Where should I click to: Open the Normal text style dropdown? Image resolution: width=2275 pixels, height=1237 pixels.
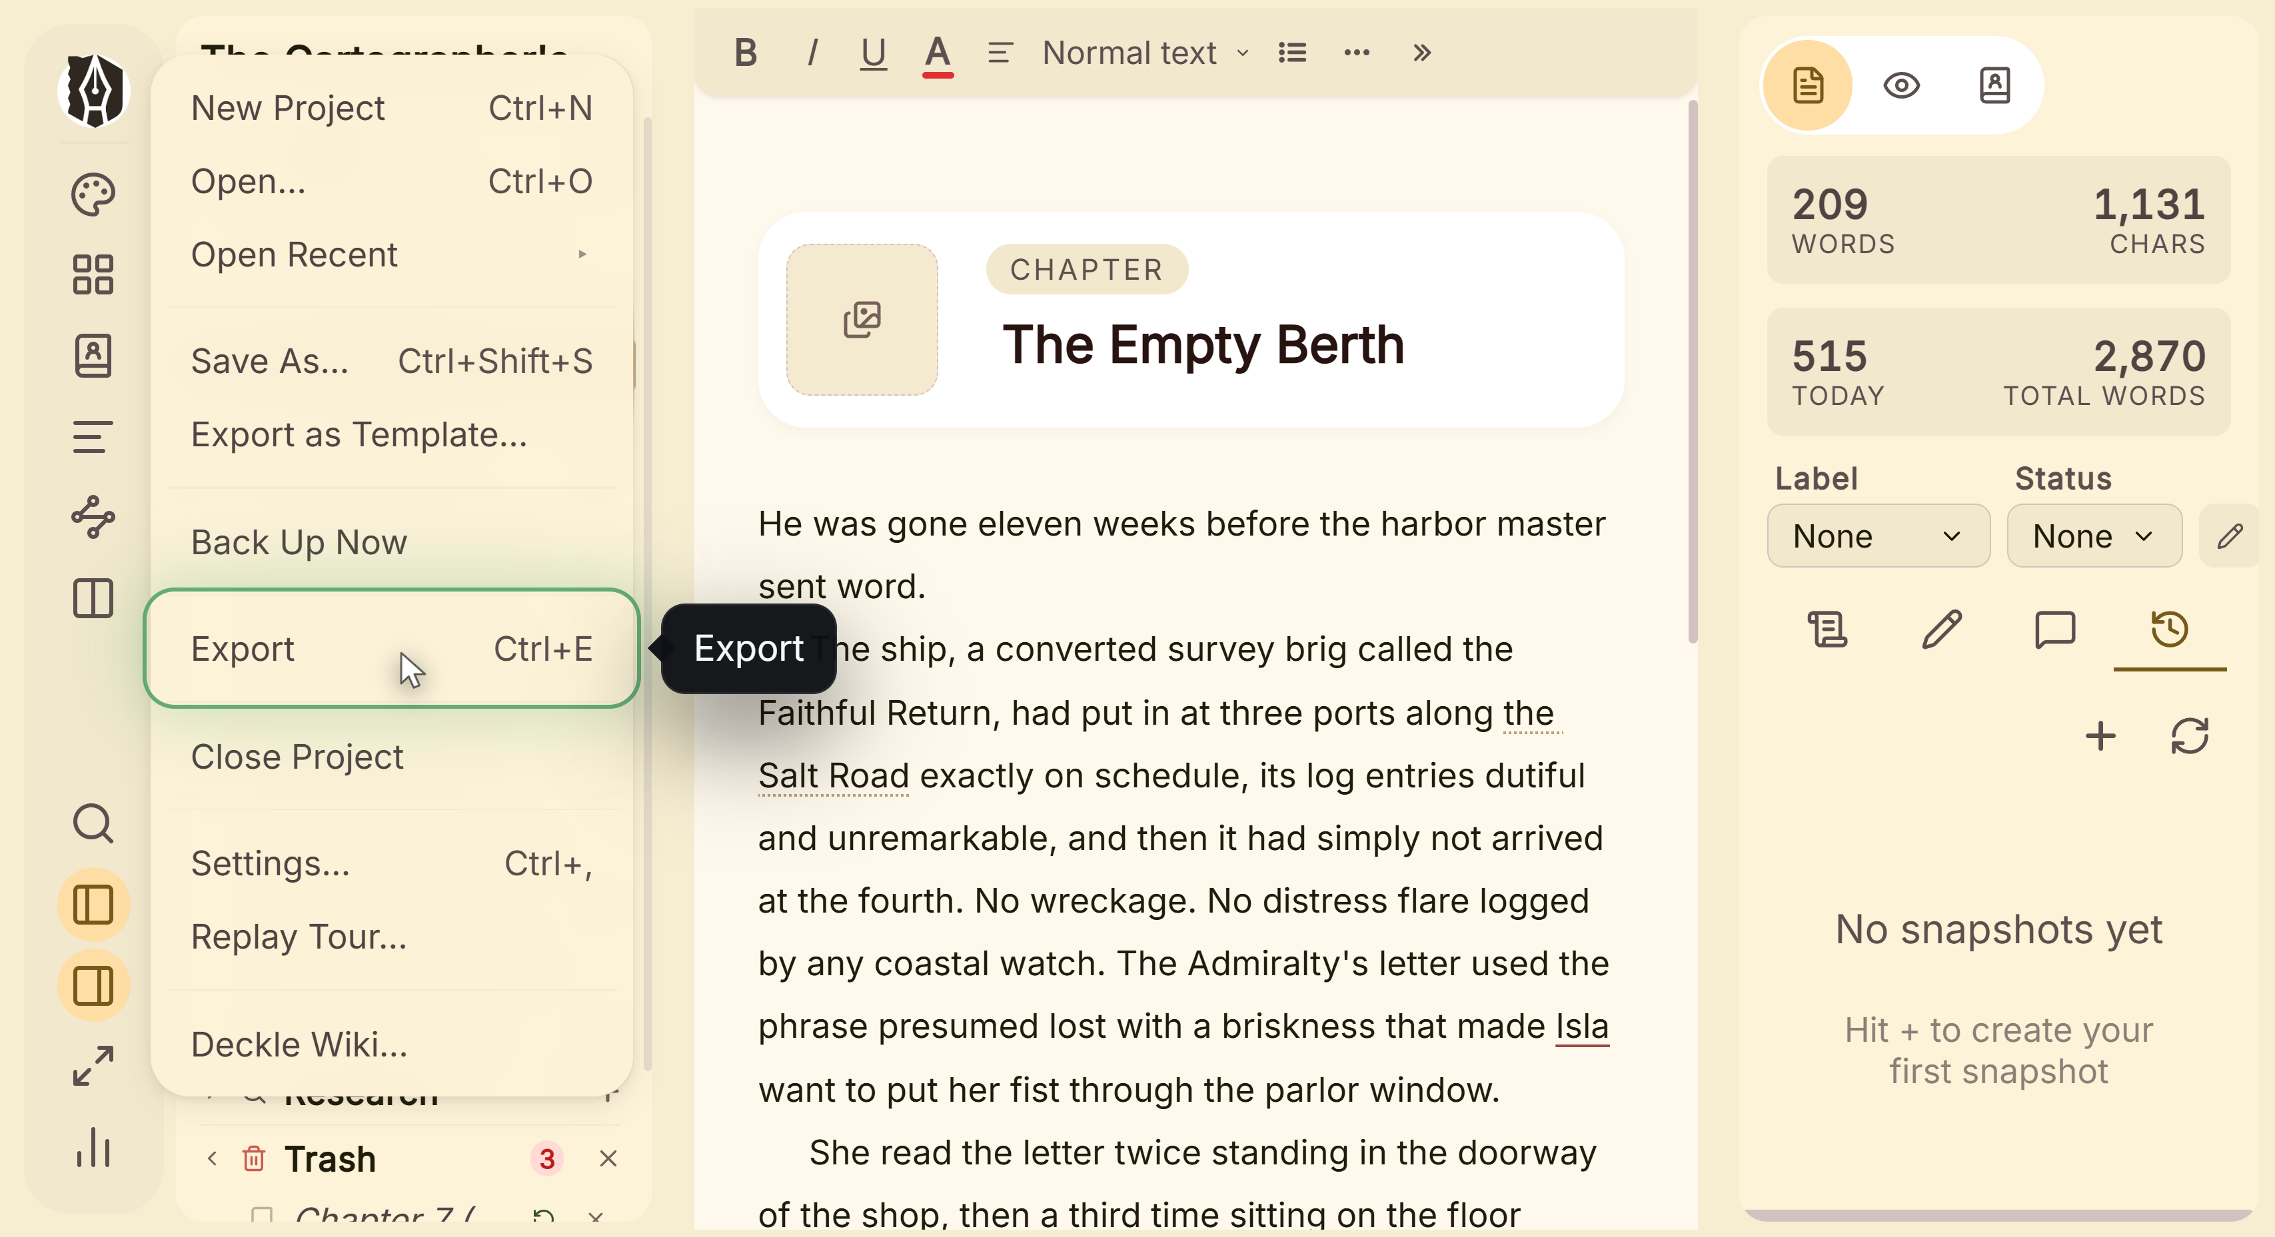1145,53
